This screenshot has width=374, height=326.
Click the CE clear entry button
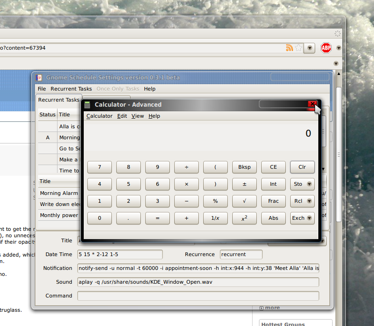273,167
